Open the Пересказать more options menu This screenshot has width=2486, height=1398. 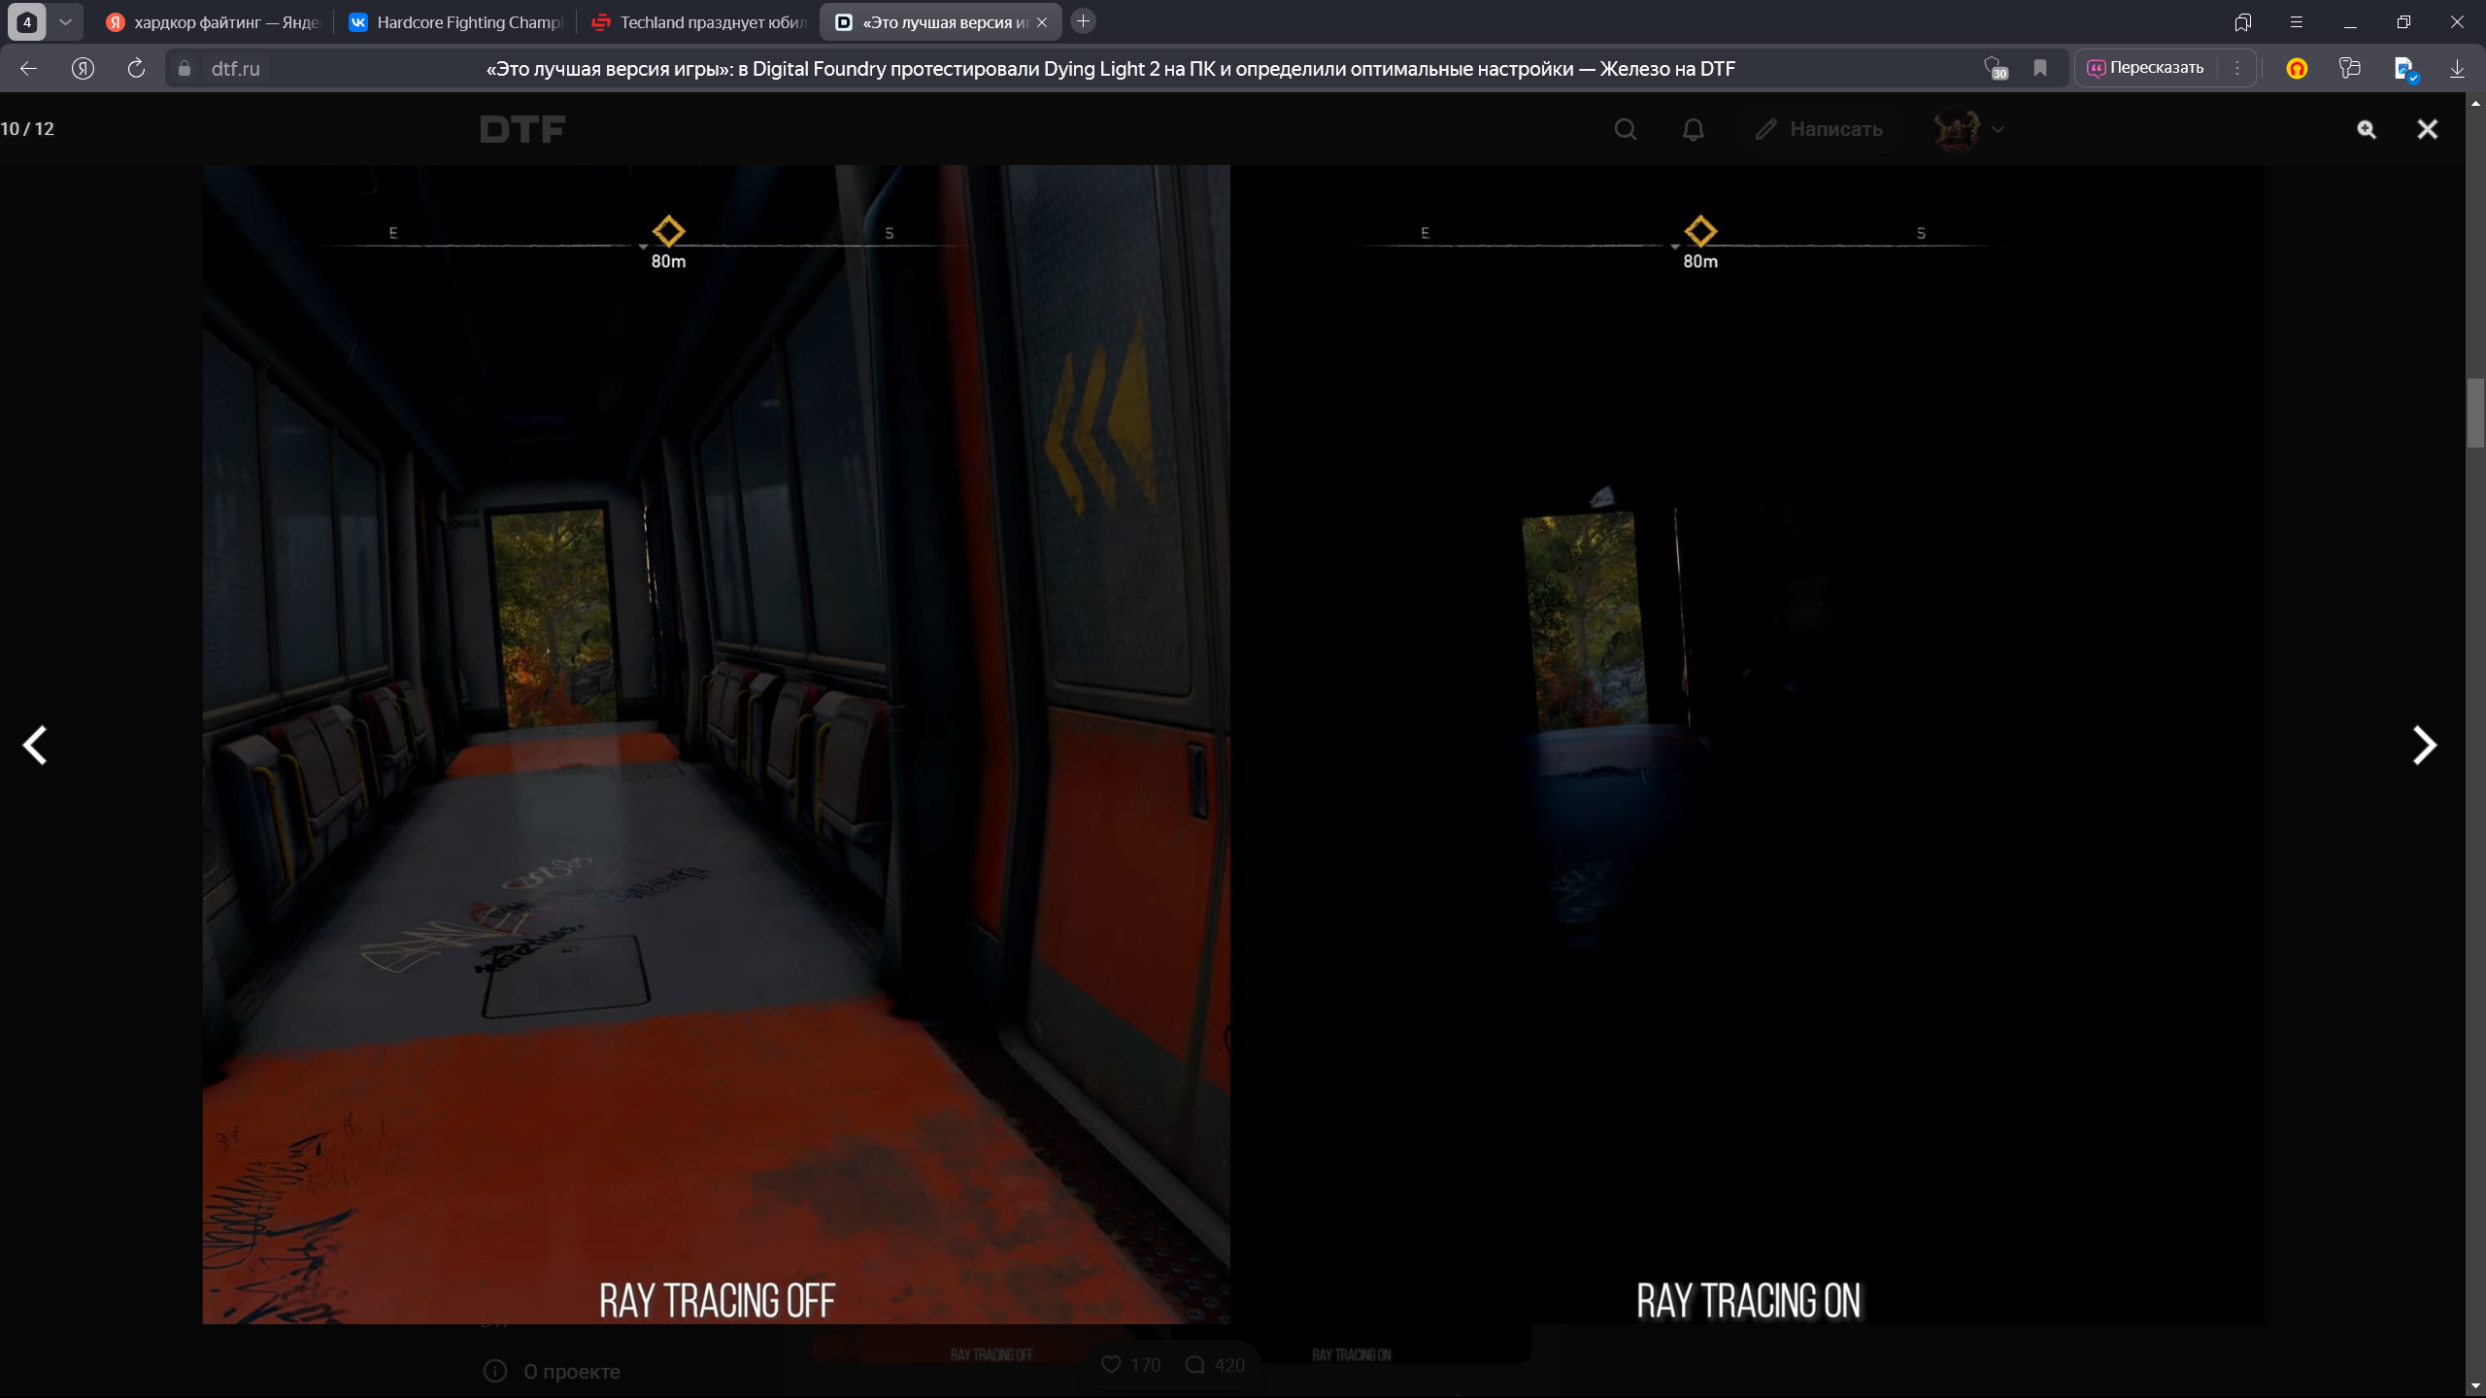click(2237, 68)
